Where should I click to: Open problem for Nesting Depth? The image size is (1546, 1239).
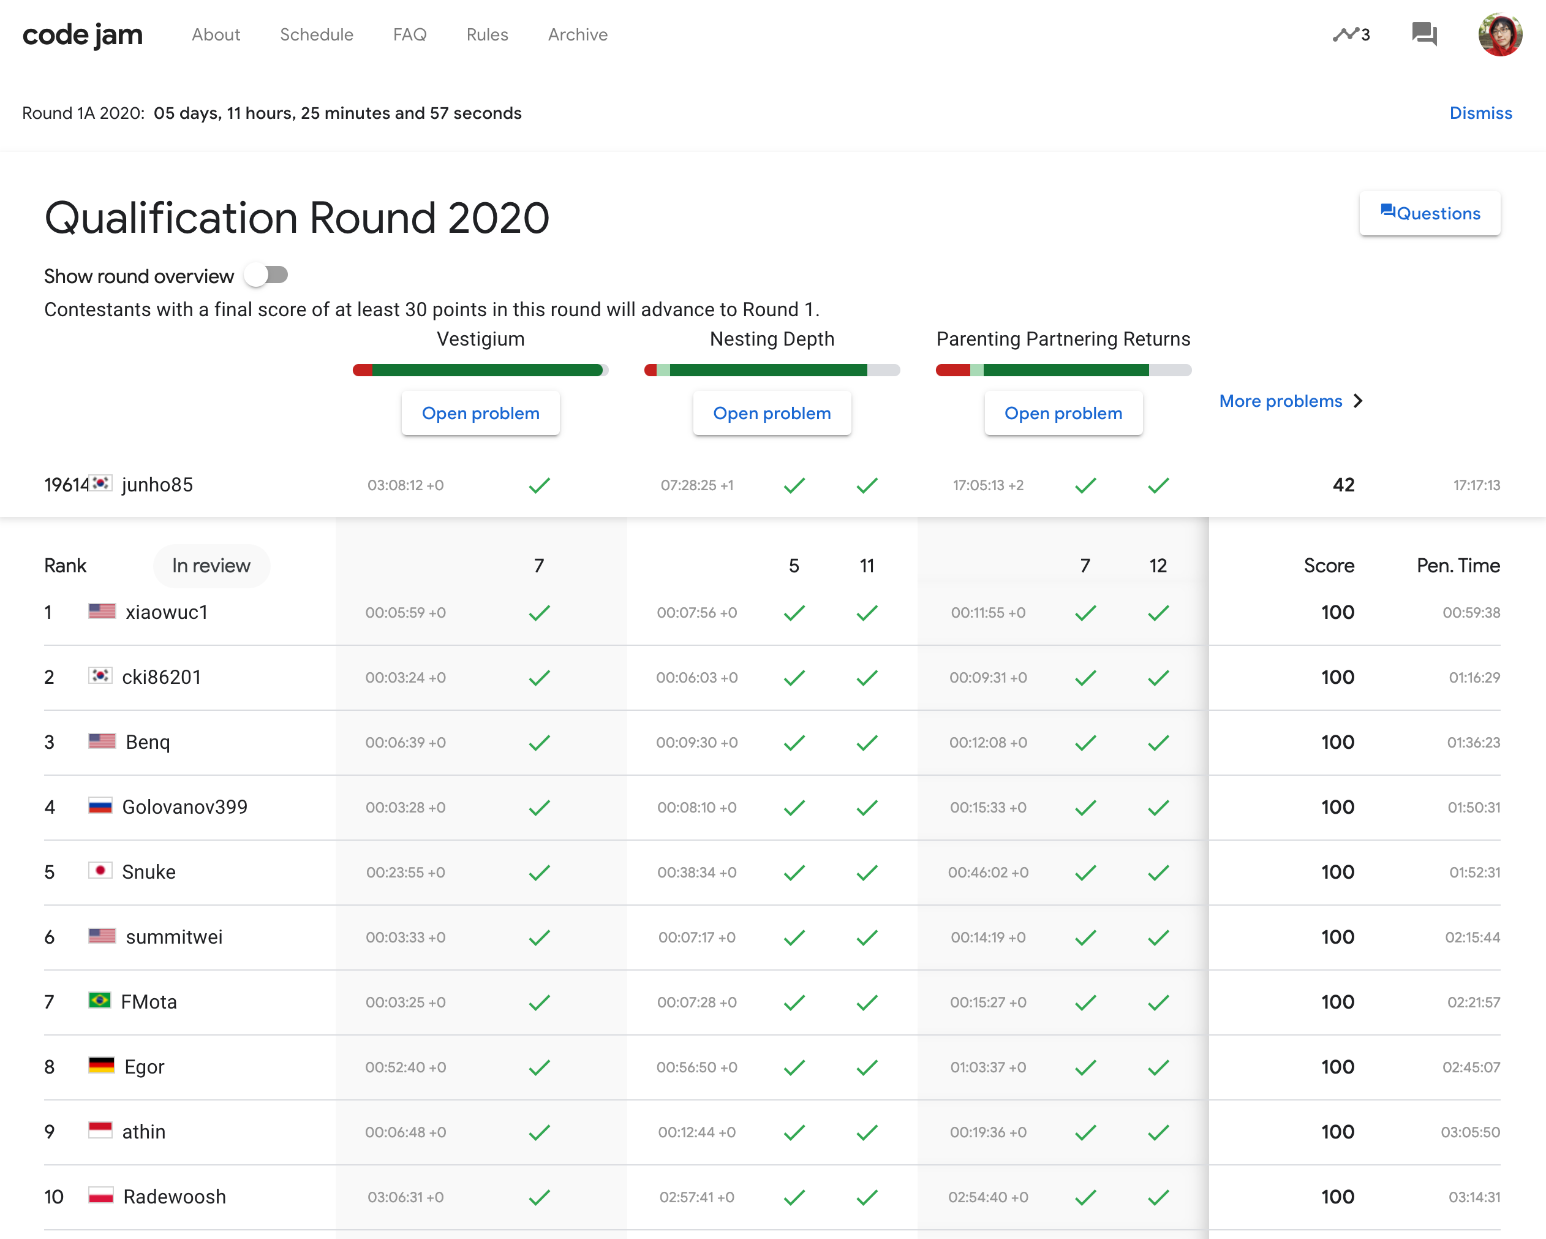click(x=772, y=413)
